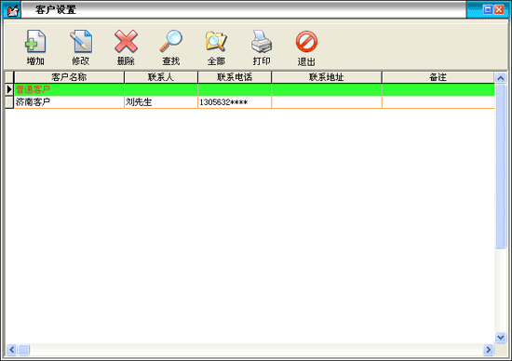Click the 增加 (Add) document icon

tap(35, 42)
